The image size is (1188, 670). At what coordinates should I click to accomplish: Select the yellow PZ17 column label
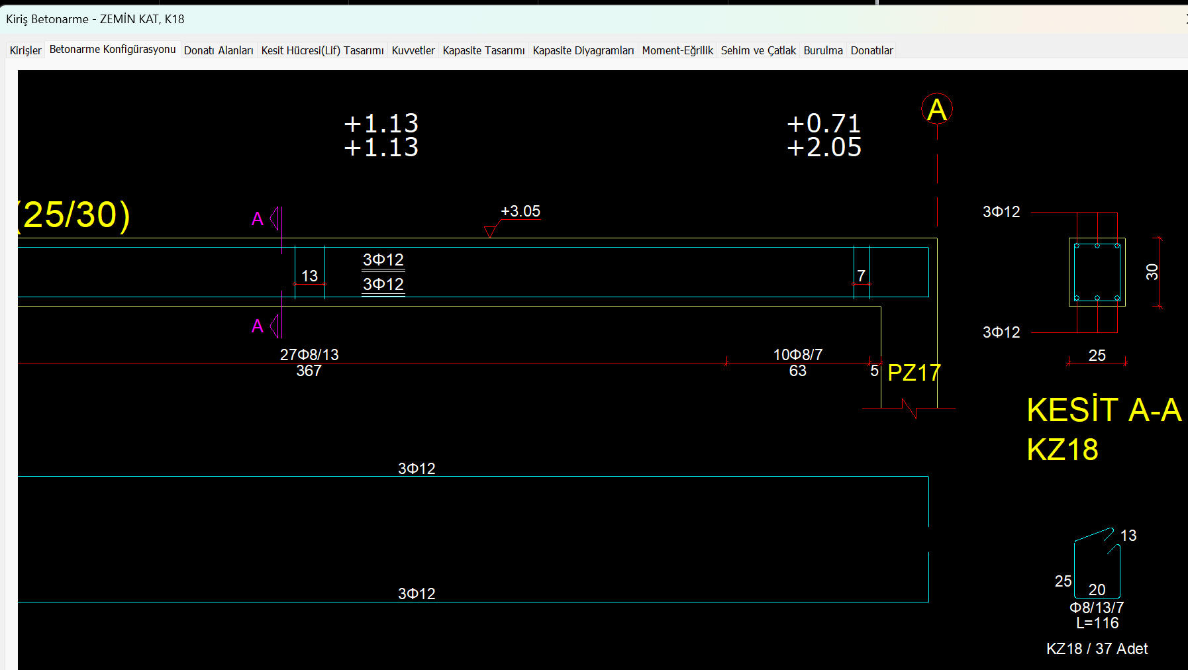point(913,373)
